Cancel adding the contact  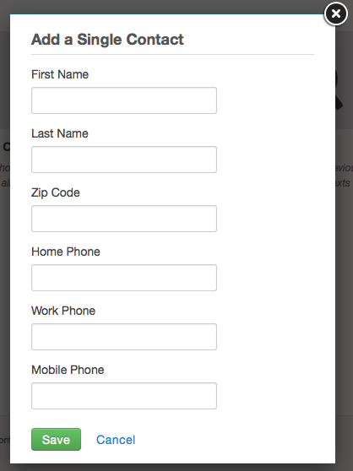click(x=116, y=440)
